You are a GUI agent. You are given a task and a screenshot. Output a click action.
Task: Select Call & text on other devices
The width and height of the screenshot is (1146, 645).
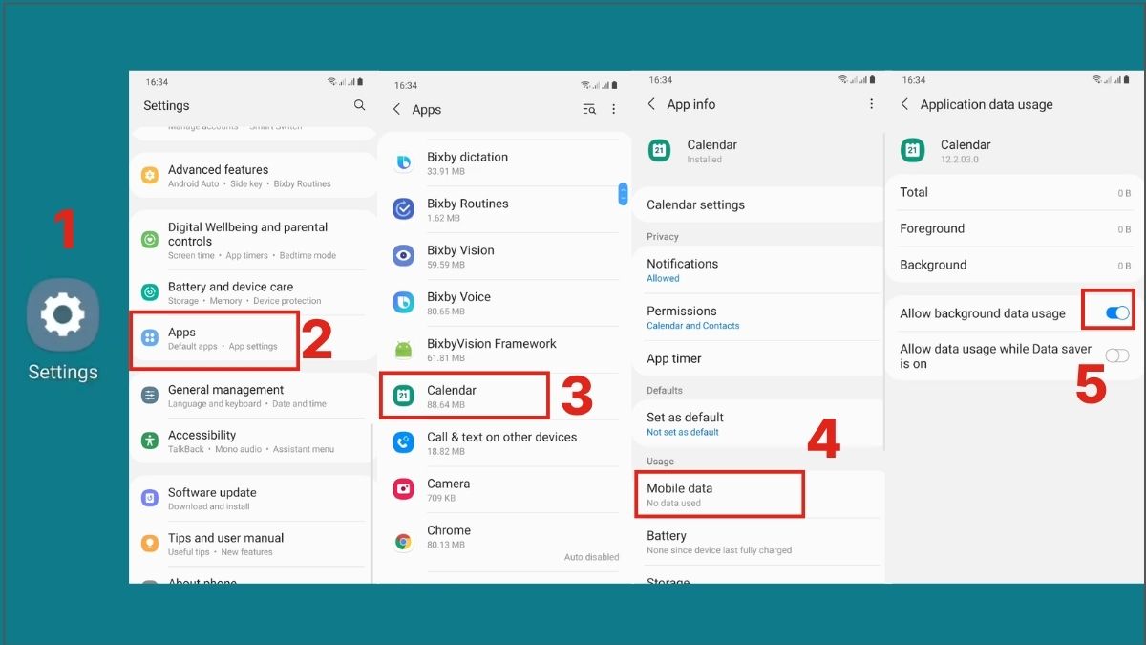(504, 443)
